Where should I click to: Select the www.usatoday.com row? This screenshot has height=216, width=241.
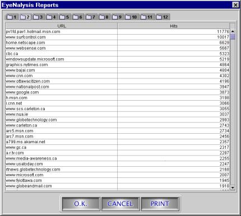pos(118,164)
